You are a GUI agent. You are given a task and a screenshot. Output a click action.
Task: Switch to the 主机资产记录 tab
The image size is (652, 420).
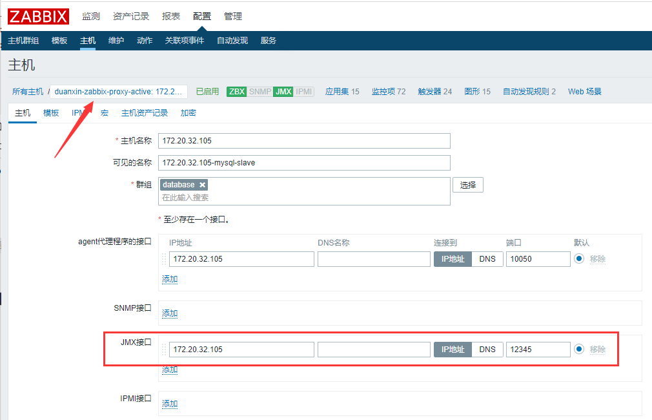coord(145,113)
